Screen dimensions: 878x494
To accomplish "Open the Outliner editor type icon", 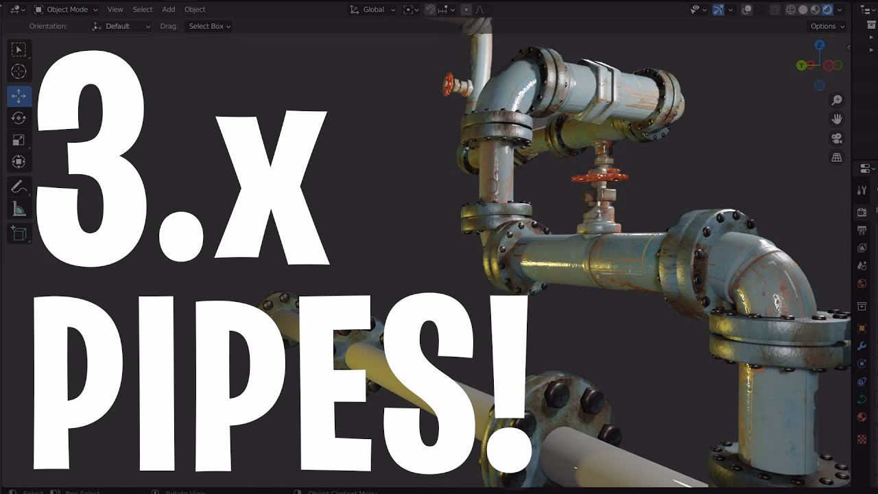I will tap(866, 10).
